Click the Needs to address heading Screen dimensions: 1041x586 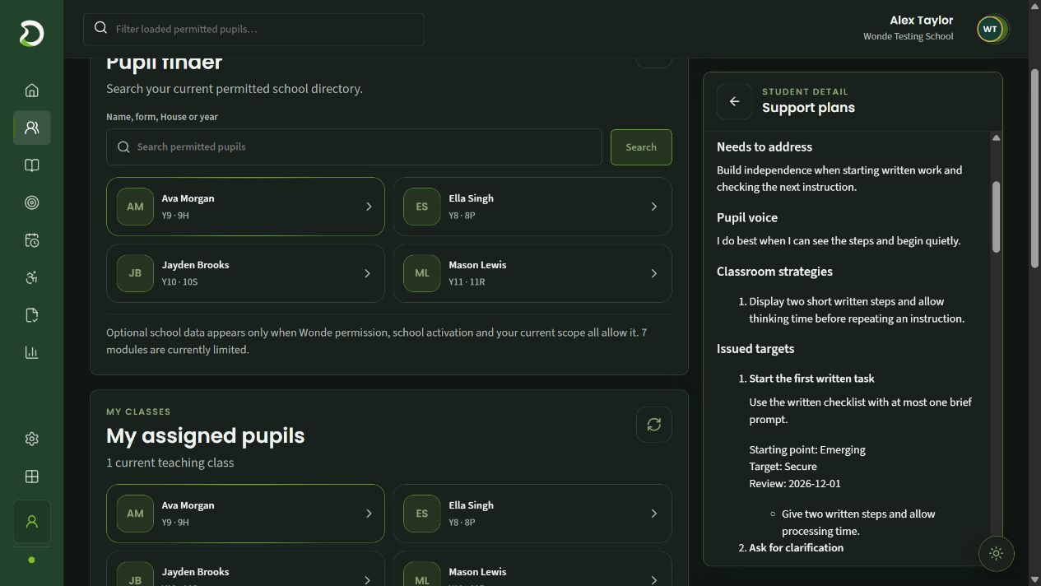(x=764, y=146)
